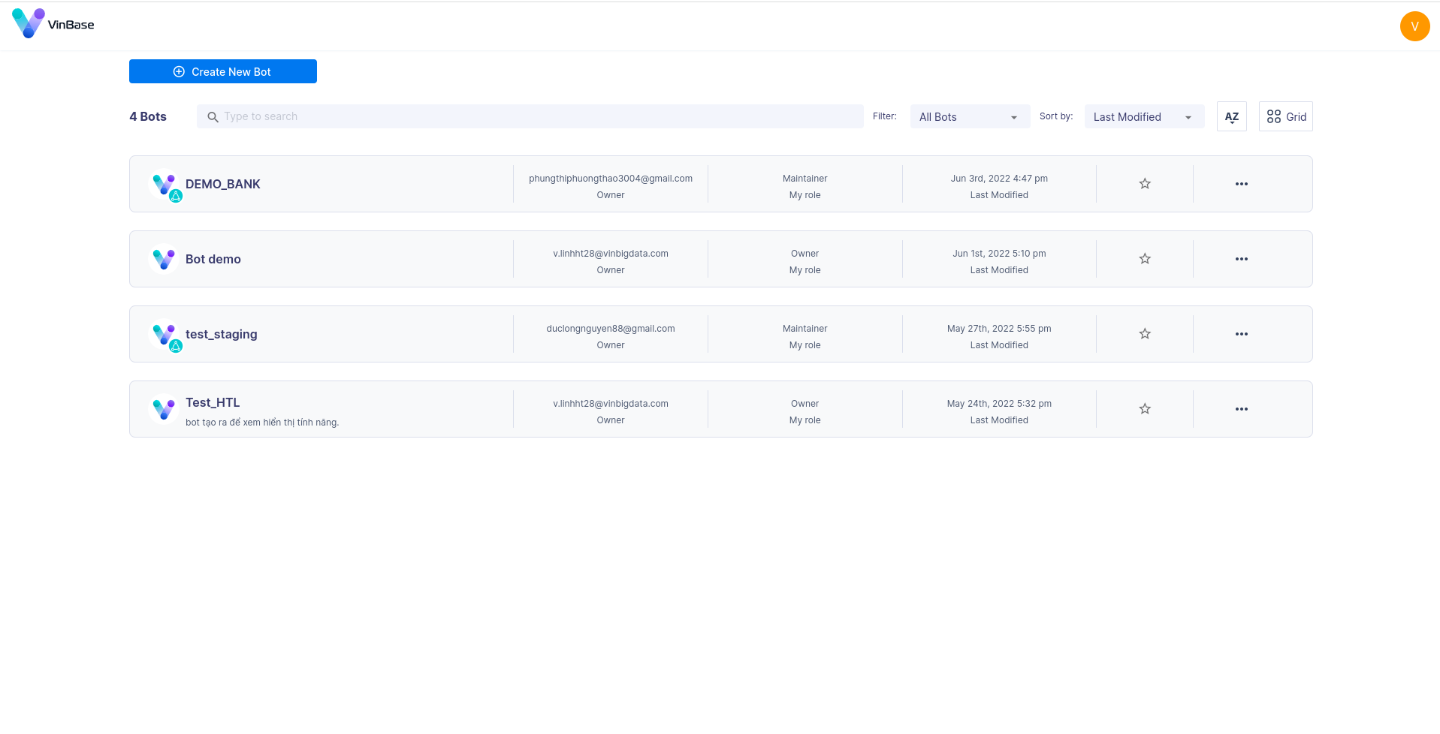The width and height of the screenshot is (1440, 734).
Task: Open the user avatar menu
Action: (1414, 26)
